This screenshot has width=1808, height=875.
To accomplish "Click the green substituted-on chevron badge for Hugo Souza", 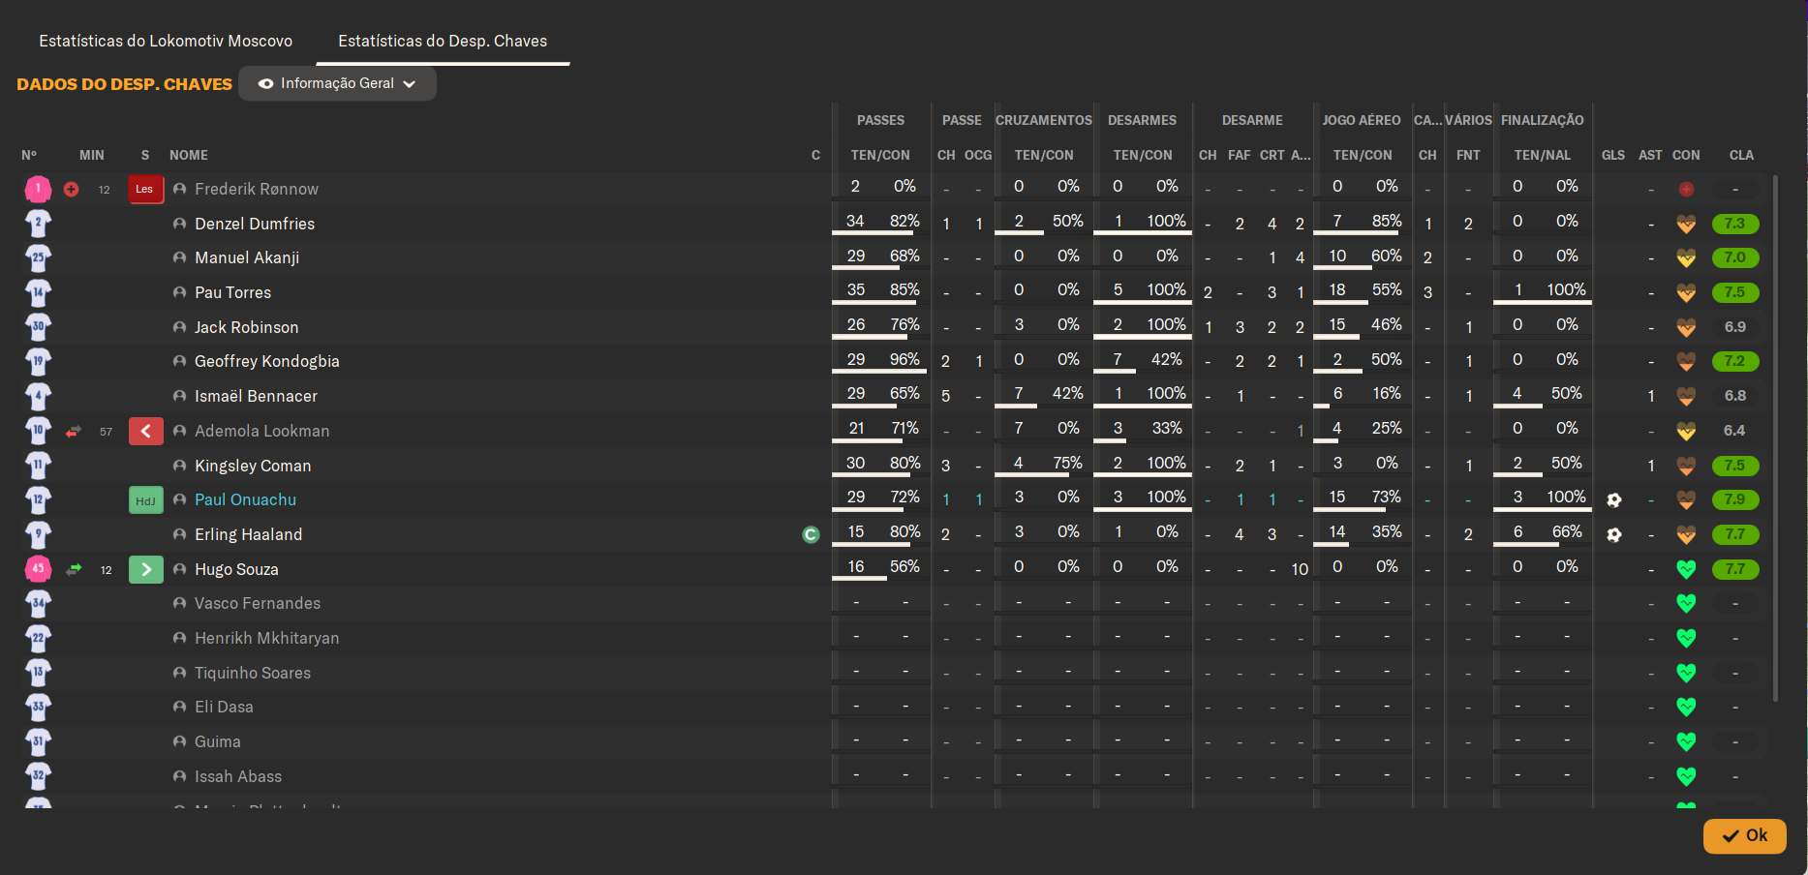I will (x=145, y=569).
